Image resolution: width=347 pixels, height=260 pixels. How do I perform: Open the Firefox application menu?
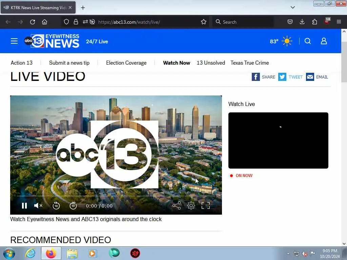pos(339,22)
